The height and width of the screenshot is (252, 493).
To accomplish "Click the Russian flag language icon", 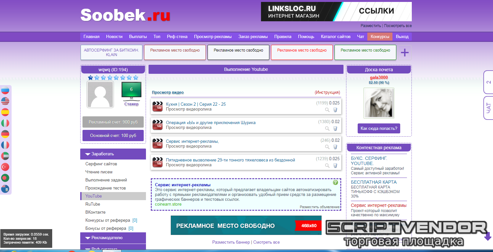I will point(5,91).
